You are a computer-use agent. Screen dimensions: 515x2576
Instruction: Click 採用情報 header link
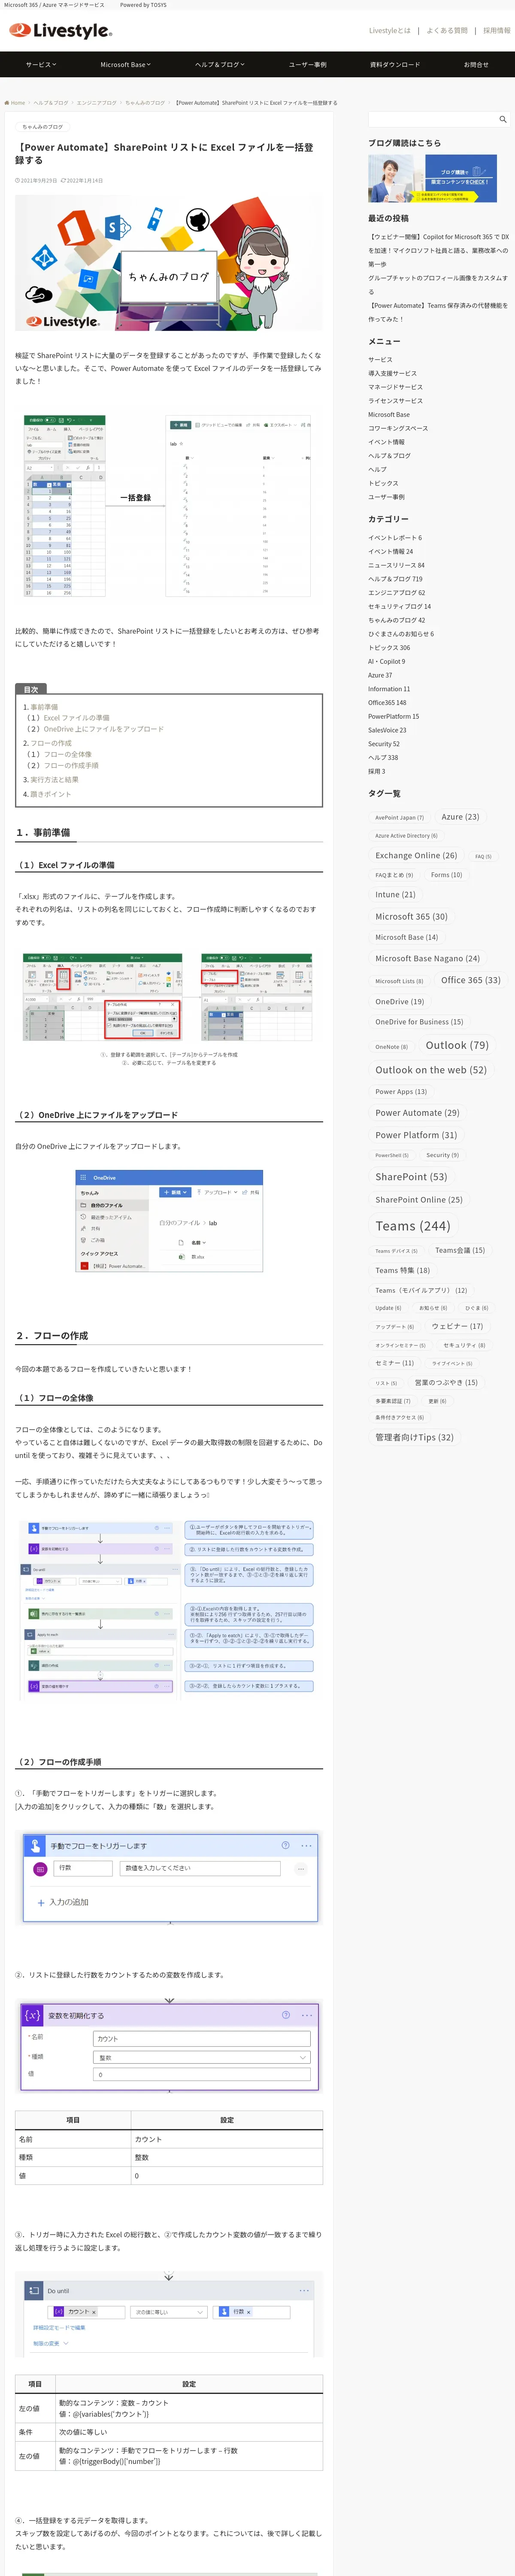tap(496, 30)
